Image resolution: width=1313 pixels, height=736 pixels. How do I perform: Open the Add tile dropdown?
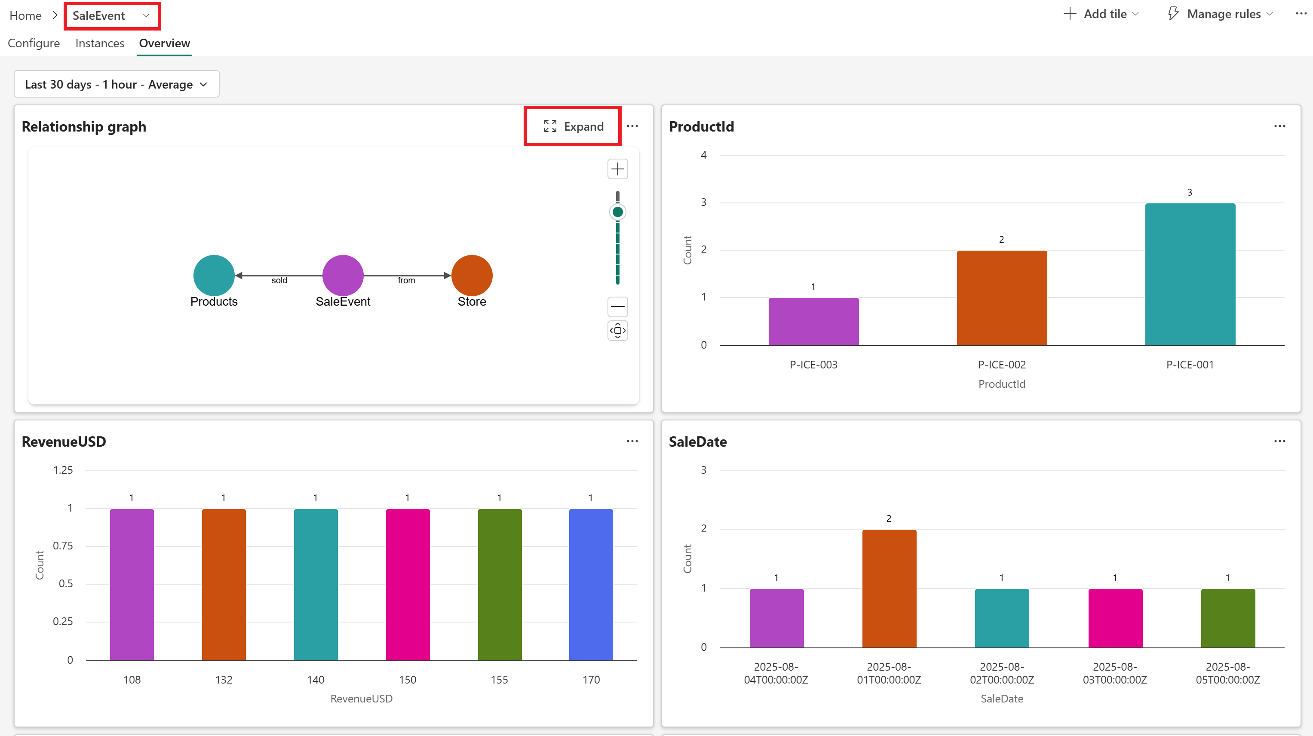click(1101, 14)
